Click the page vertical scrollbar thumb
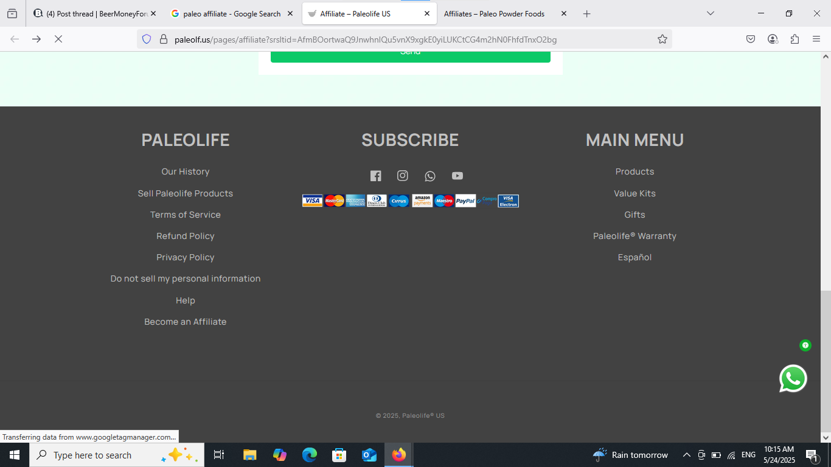 (x=826, y=360)
